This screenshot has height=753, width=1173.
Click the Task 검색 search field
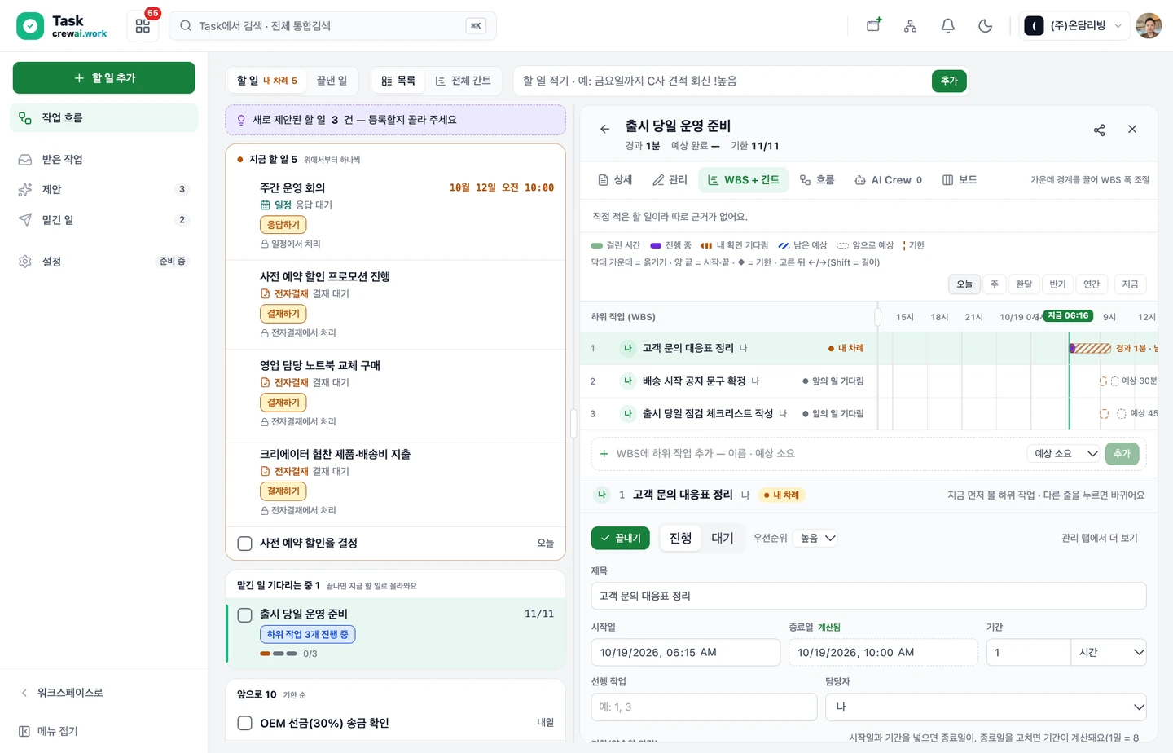coord(332,26)
